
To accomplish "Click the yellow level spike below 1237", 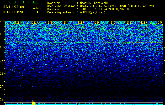I will point(114,104).
